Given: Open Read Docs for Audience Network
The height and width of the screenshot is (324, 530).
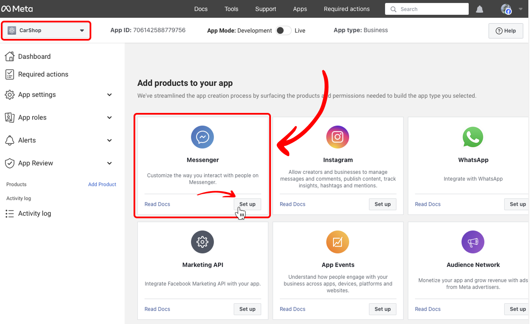Looking at the screenshot, I should pyautogui.click(x=428, y=309).
